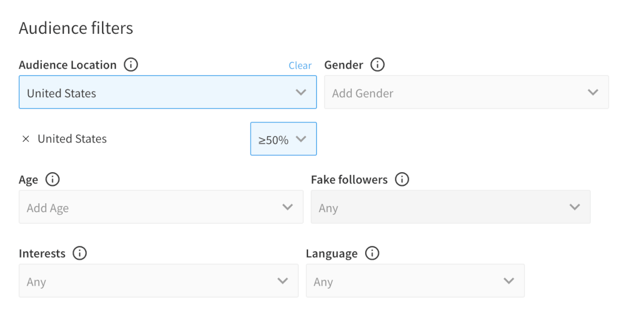Click the Gender info icon
Screen dimensions: 634x330
[377, 65]
